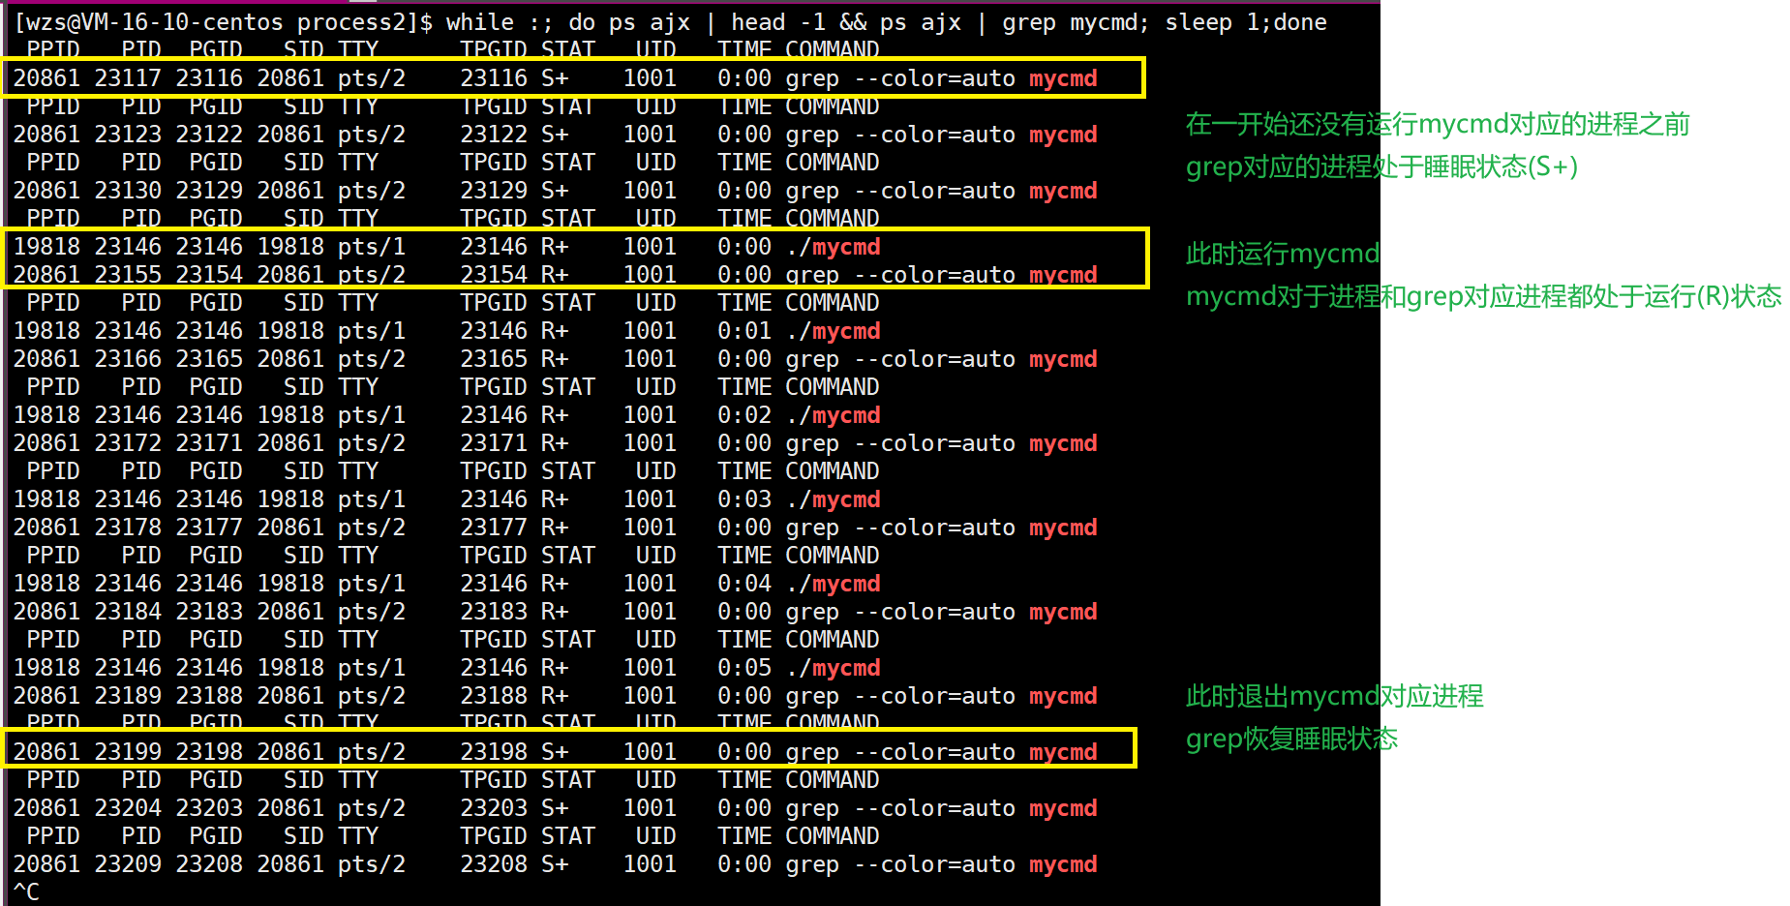Select PID value 23123
The image size is (1790, 906).
(x=128, y=135)
